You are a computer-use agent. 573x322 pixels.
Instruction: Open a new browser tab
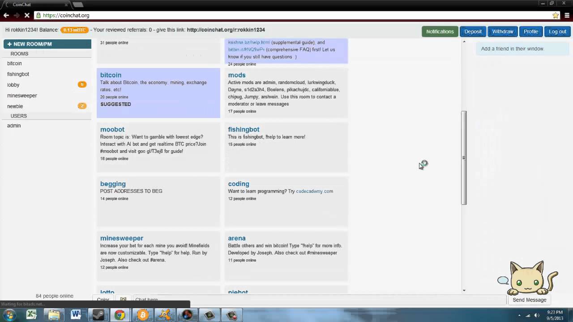(x=78, y=4)
